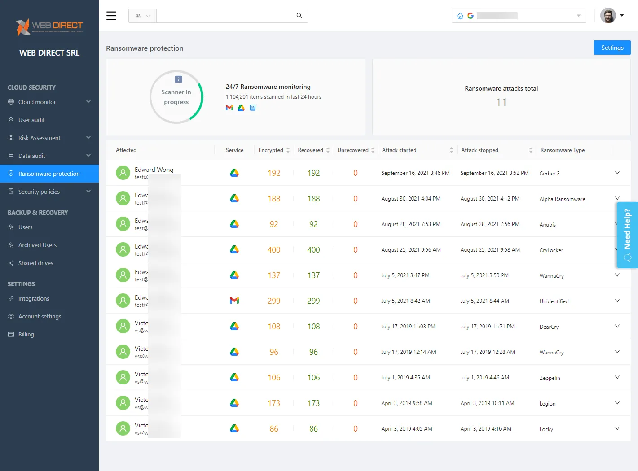Click the Gmail icon in Edward's attack row
The height and width of the screenshot is (471, 638).
pyautogui.click(x=234, y=301)
